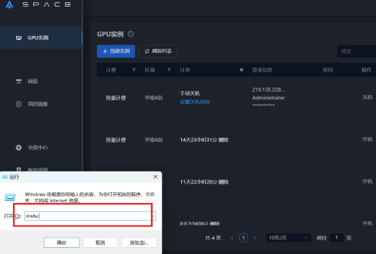This screenshot has width=376, height=254.
Task: Go to next page with right chevron
Action: click(255, 238)
